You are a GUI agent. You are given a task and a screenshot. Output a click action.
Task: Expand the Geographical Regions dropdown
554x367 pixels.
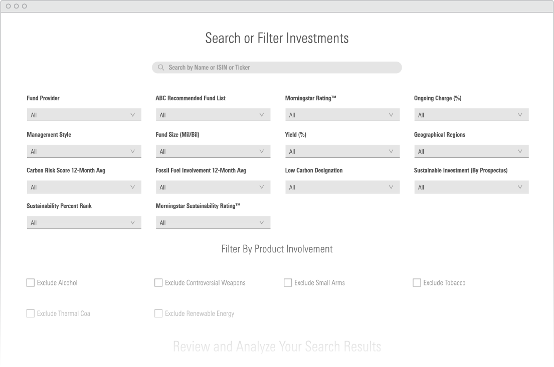pos(471,151)
